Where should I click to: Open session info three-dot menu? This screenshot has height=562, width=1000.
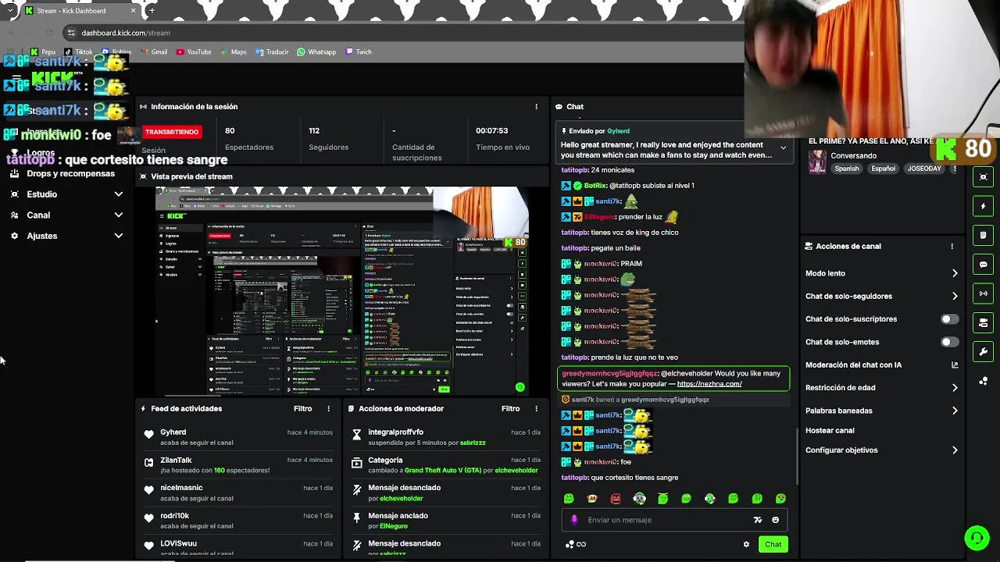click(536, 107)
